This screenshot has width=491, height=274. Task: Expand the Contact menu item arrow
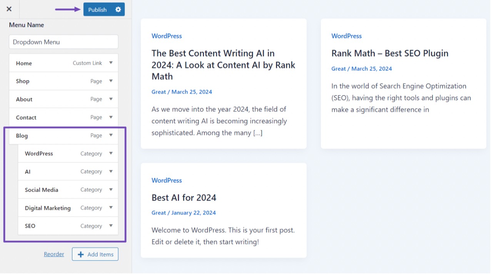point(111,117)
